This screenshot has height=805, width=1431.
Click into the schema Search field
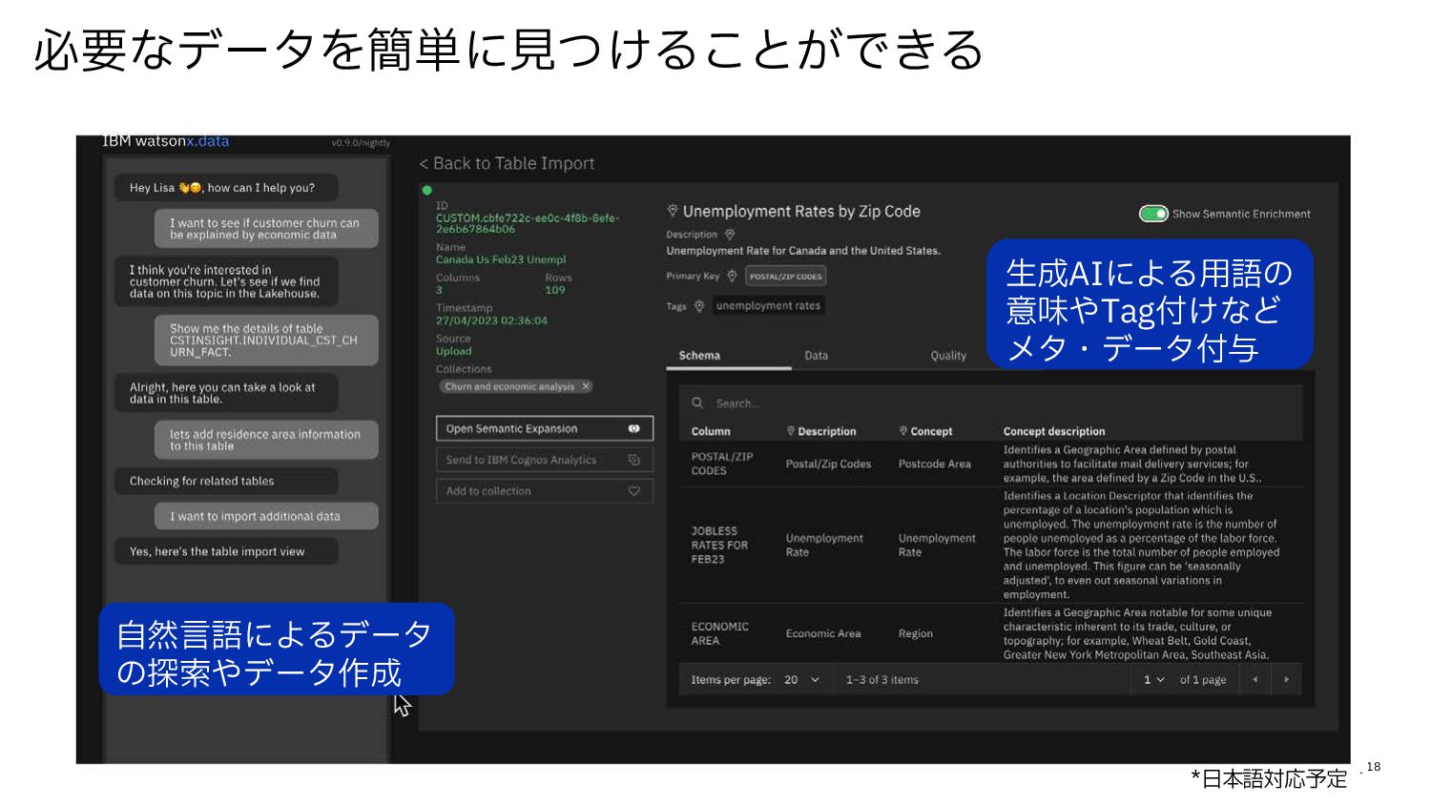[x=990, y=403]
